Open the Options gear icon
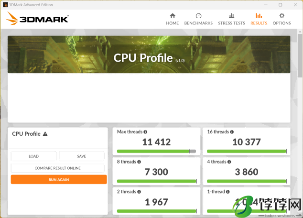 [x=282, y=16]
